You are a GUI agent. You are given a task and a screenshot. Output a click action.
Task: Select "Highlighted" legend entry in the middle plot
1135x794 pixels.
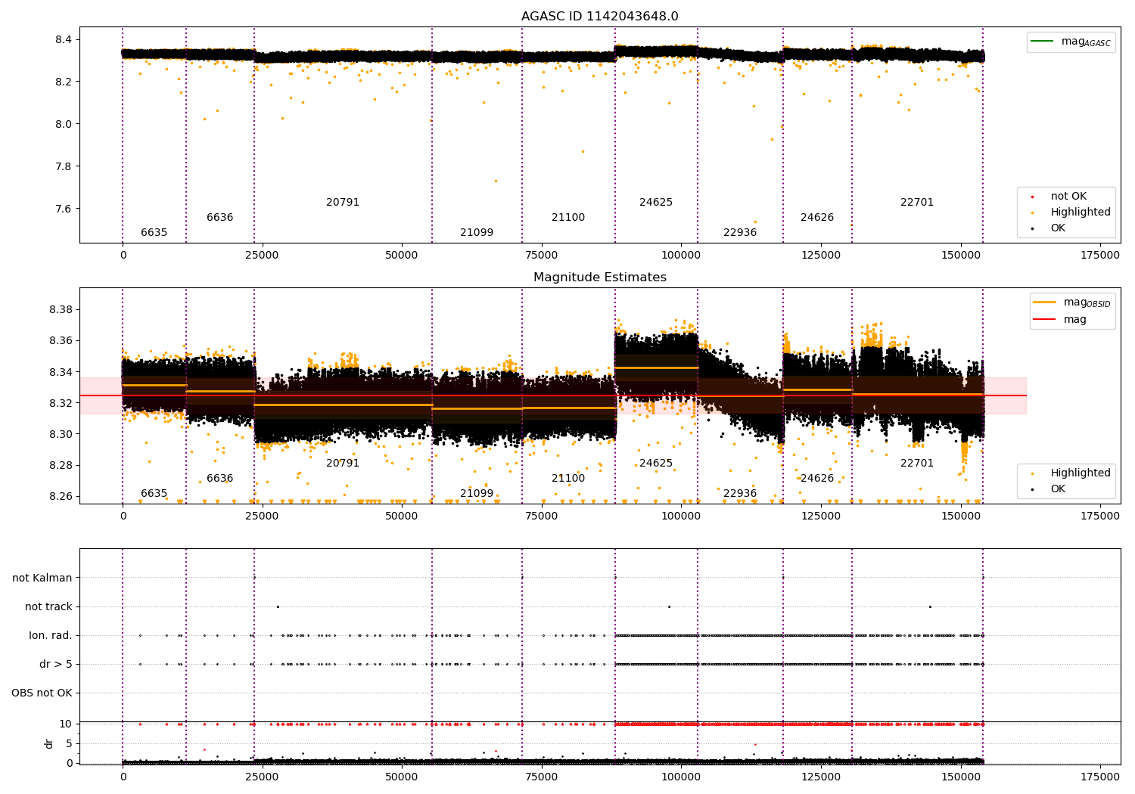pos(1080,473)
